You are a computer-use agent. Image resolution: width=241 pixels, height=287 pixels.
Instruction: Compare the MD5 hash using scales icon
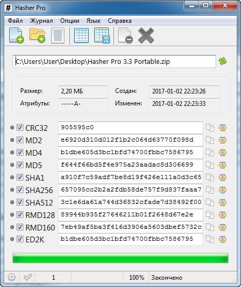click(222, 165)
